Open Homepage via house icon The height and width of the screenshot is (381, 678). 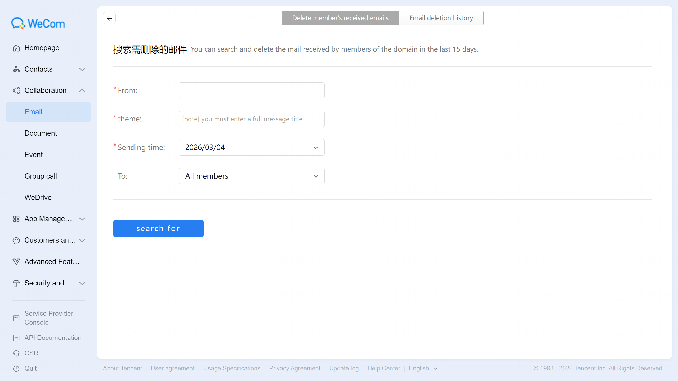(16, 48)
